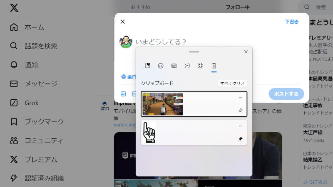Select the clipboard history tab
Viewport: 333px width, 187px height.
click(x=214, y=66)
